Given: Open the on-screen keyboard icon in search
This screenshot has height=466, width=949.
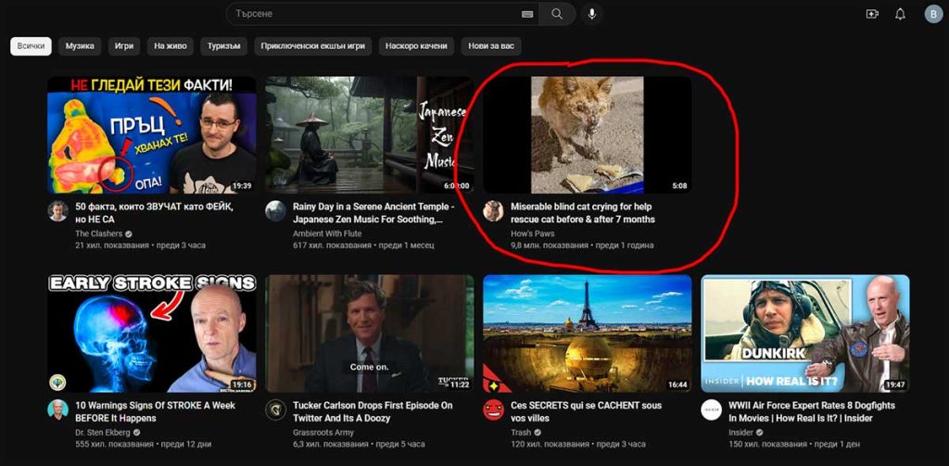Looking at the screenshot, I should coord(527,14).
